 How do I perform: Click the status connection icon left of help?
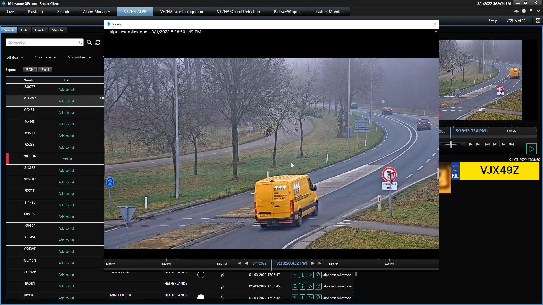pos(516,11)
